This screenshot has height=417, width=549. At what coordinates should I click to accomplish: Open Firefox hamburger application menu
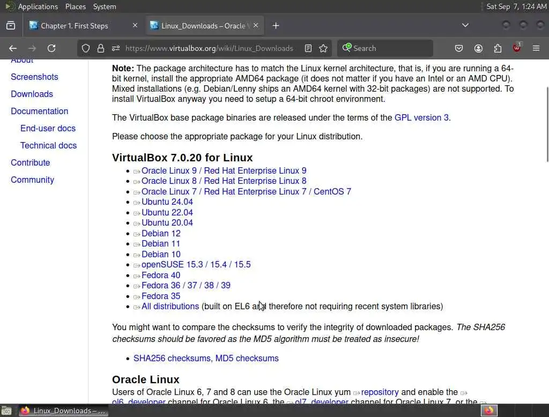(536, 48)
